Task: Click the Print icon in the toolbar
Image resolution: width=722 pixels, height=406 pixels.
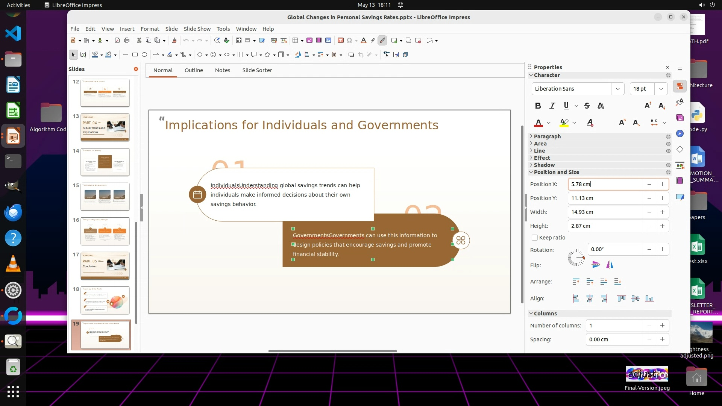Action: pyautogui.click(x=127, y=40)
